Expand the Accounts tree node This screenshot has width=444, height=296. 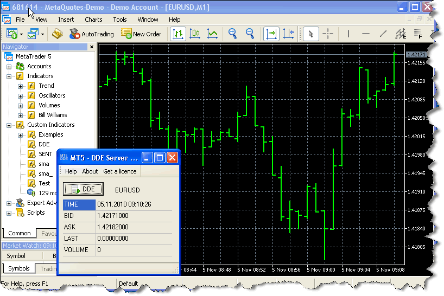(x=9, y=67)
